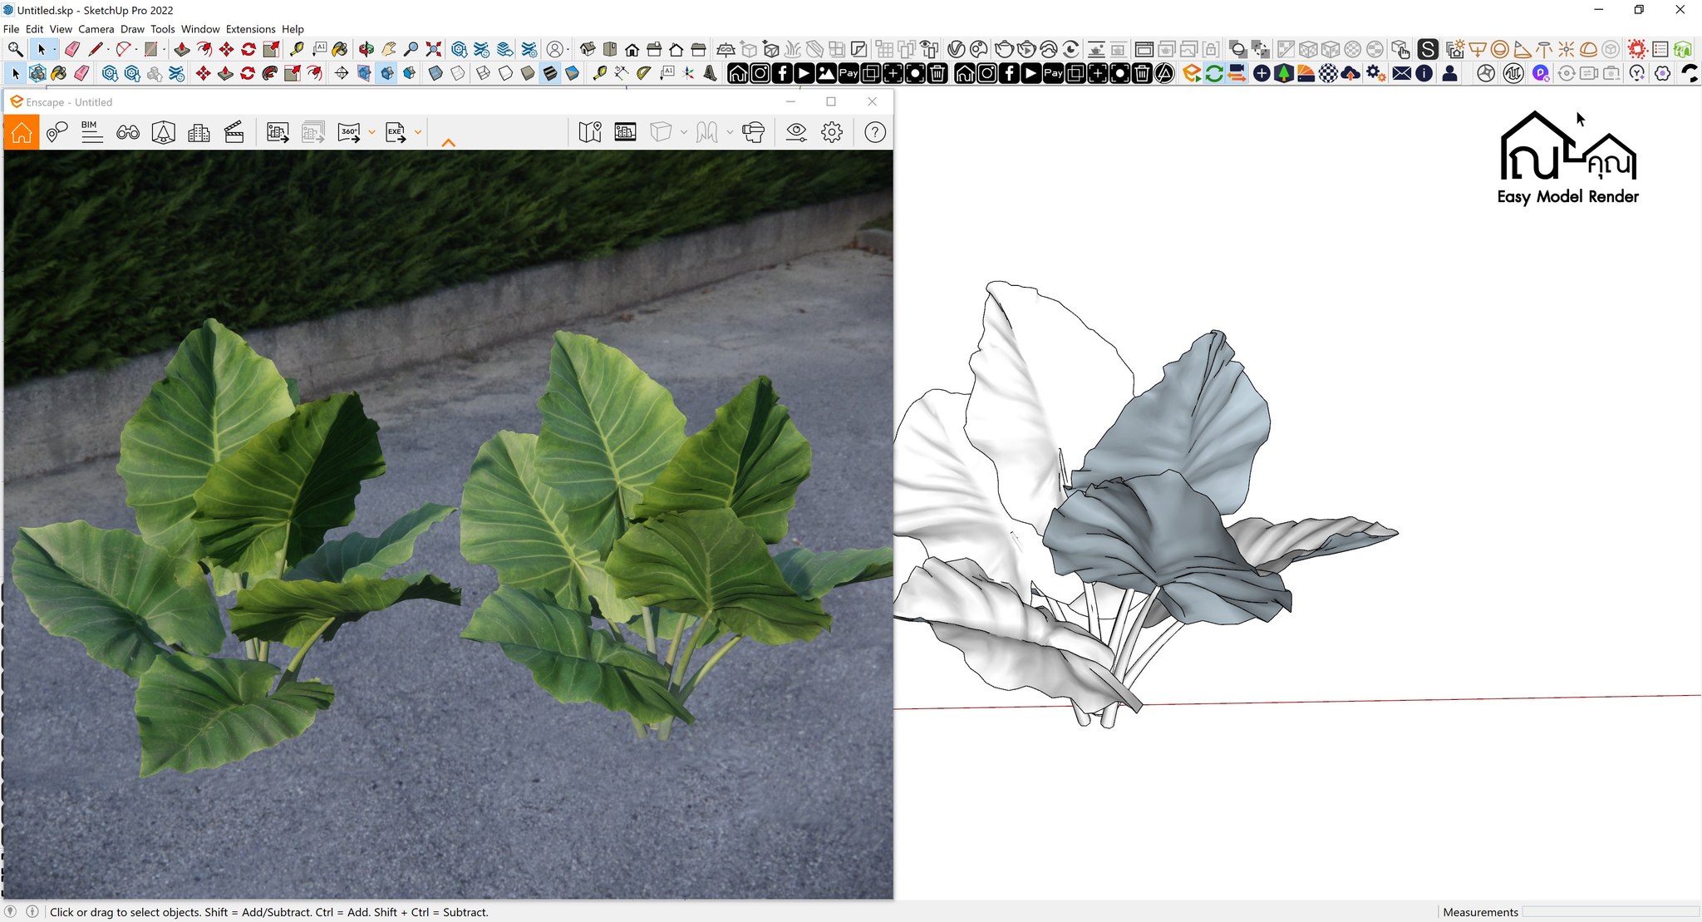The height and width of the screenshot is (922, 1702).
Task: Click the Enscape Home button
Action: pos(22,132)
